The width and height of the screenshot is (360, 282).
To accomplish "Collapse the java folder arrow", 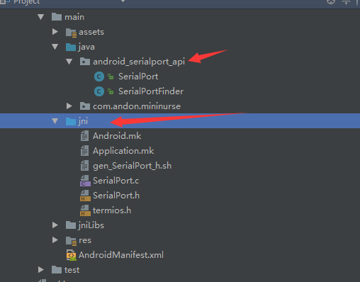I will tap(55, 47).
